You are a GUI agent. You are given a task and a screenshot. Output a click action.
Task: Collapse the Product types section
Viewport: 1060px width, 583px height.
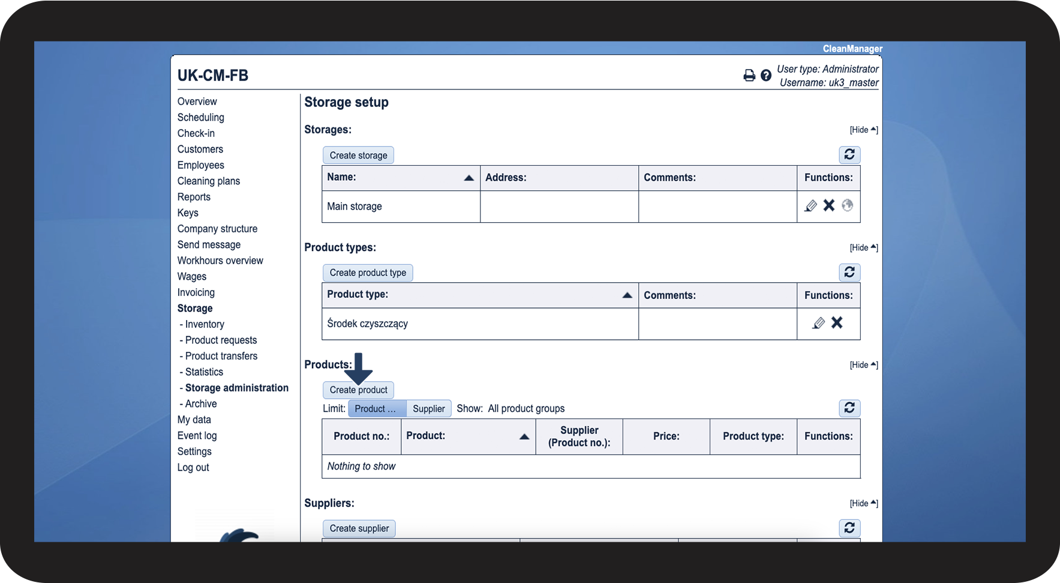tap(863, 247)
